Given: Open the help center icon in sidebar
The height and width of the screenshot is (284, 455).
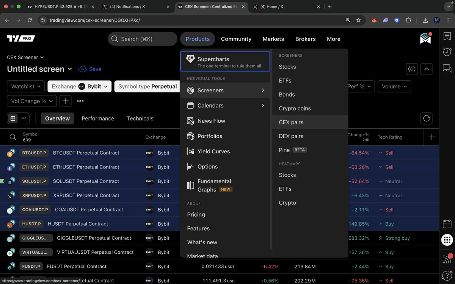Looking at the screenshot, I should tap(447, 276).
